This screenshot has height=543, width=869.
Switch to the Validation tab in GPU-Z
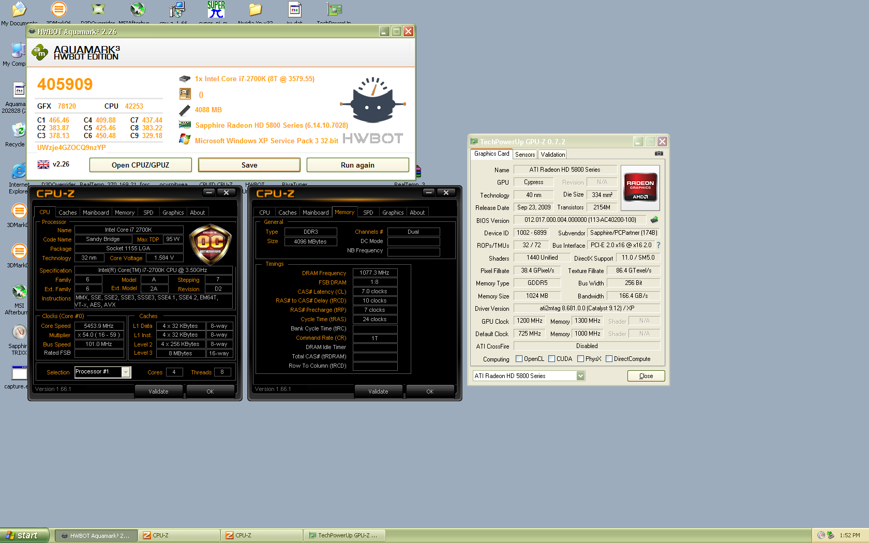tap(553, 155)
